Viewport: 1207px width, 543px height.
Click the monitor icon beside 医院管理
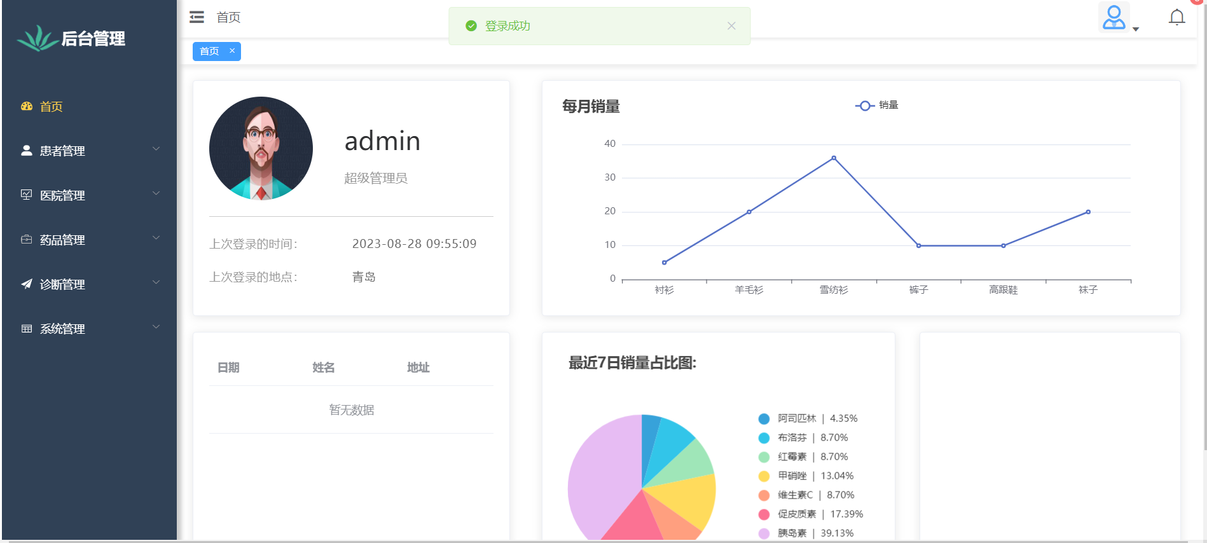(27, 195)
